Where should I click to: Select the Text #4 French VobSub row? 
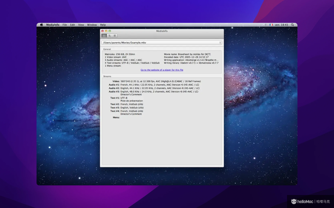click(127, 111)
